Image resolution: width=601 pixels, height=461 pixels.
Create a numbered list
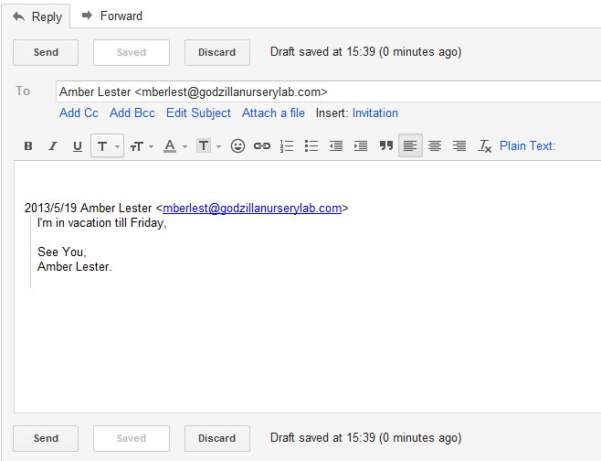287,145
